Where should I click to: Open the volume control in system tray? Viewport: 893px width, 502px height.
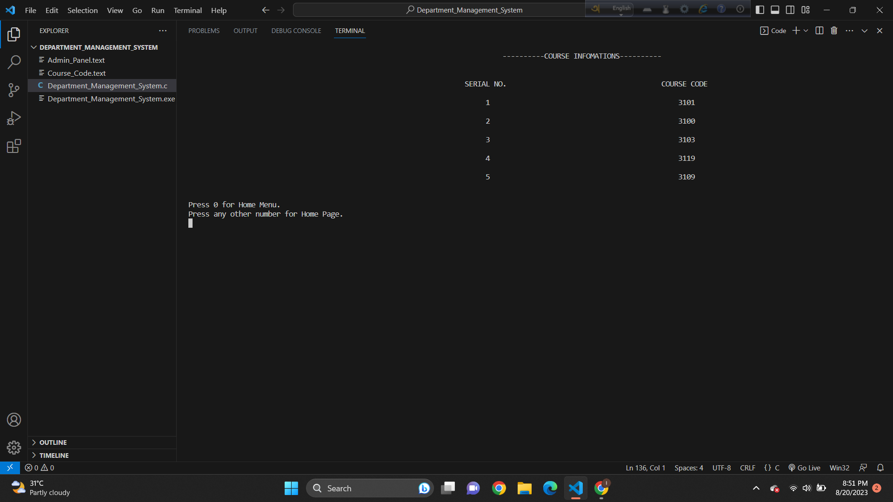(806, 488)
